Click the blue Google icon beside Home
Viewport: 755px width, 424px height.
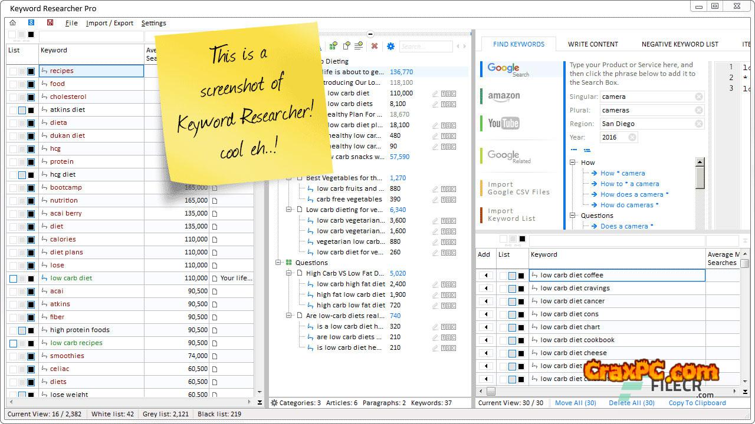pyautogui.click(x=31, y=23)
